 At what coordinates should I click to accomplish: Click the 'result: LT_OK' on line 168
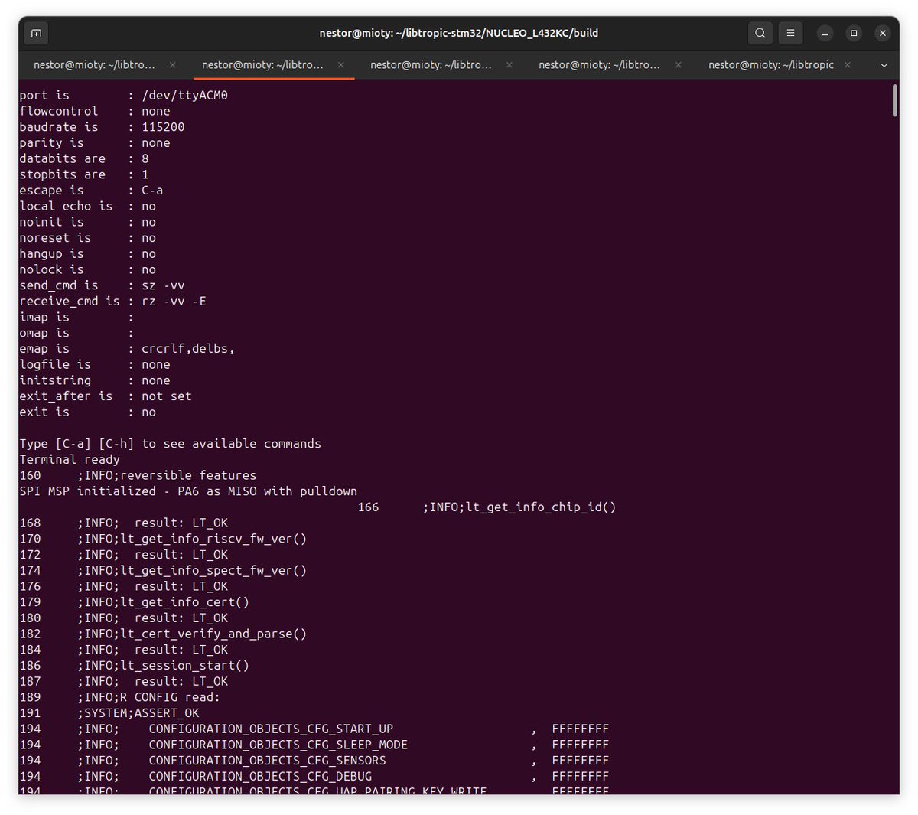pos(181,523)
